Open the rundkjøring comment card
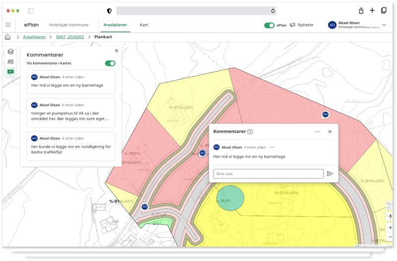The width and height of the screenshot is (397, 261). (x=71, y=146)
